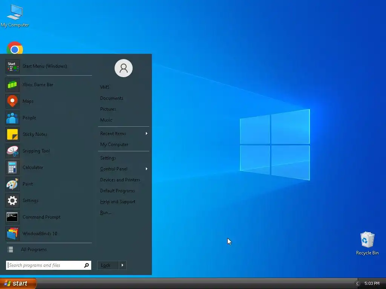
Task: Open Default Programs
Action: (x=118, y=191)
